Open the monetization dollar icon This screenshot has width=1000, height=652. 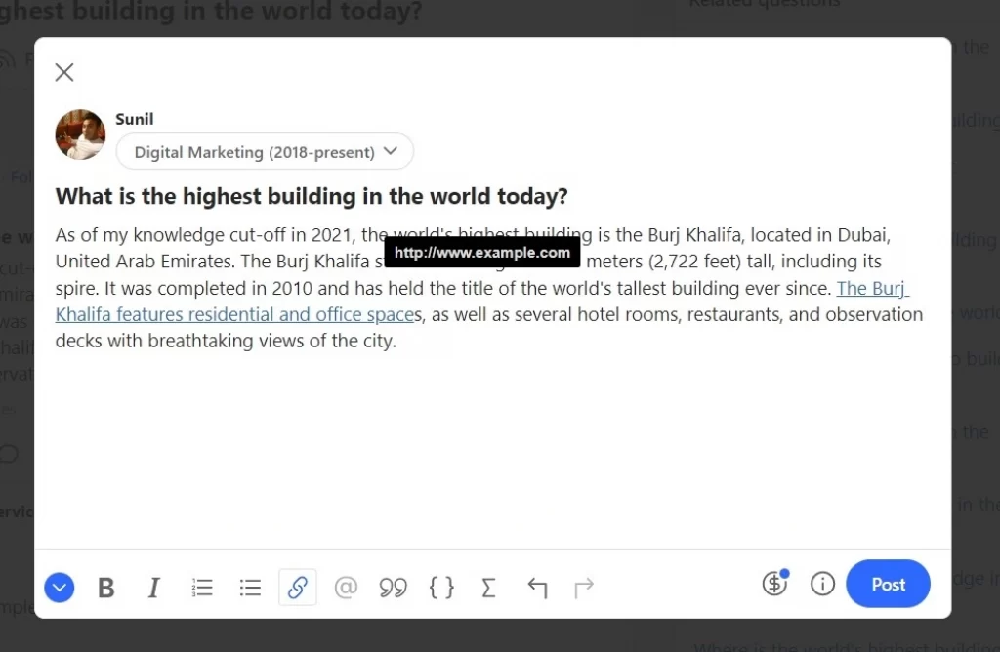[775, 583]
